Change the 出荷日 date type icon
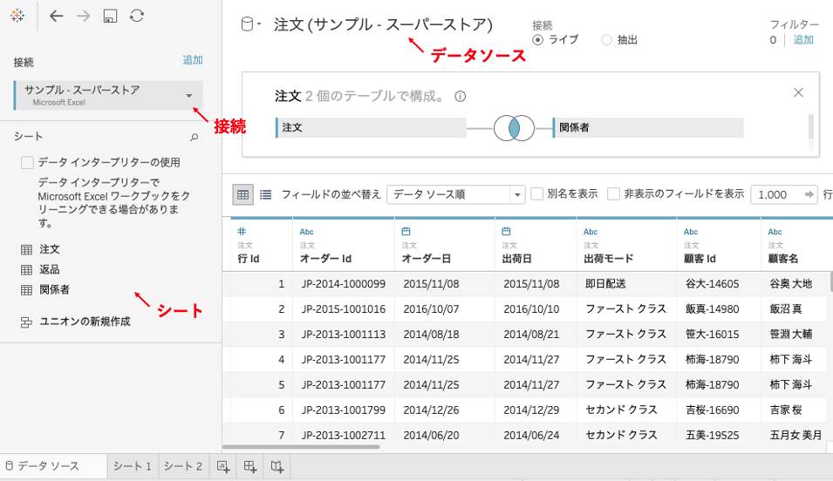 506,231
